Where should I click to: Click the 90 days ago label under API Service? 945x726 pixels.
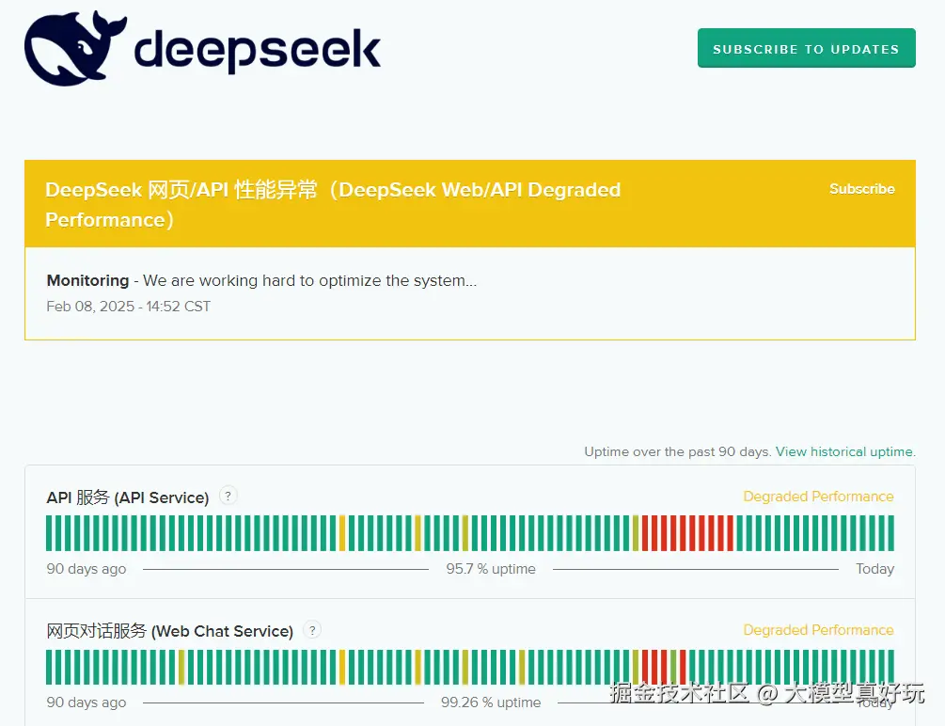pyautogui.click(x=87, y=569)
